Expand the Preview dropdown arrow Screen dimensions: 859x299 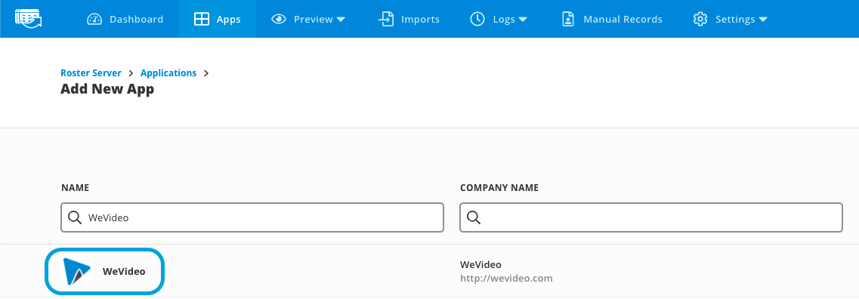click(341, 20)
